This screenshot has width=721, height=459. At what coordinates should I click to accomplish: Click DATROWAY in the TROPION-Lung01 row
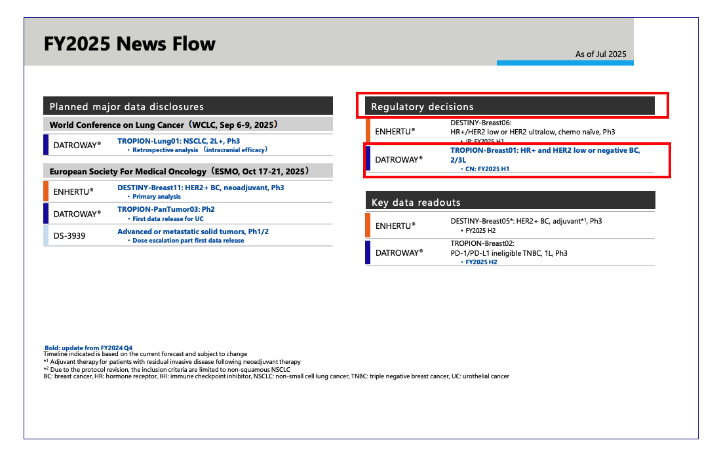click(x=77, y=146)
